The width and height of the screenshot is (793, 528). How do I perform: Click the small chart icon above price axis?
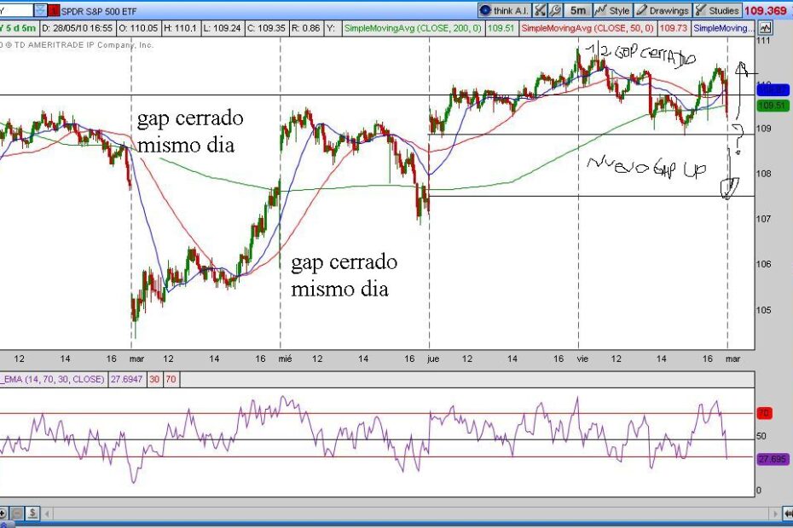coord(765,28)
